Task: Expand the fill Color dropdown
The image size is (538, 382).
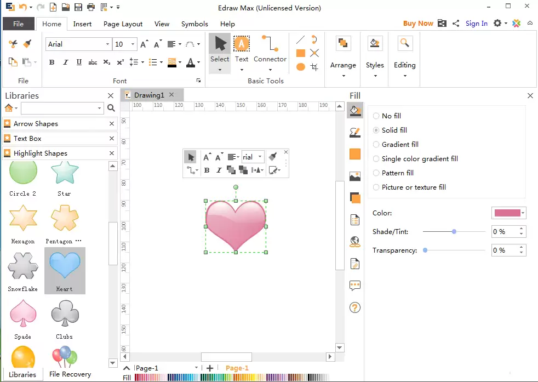Action: click(523, 213)
